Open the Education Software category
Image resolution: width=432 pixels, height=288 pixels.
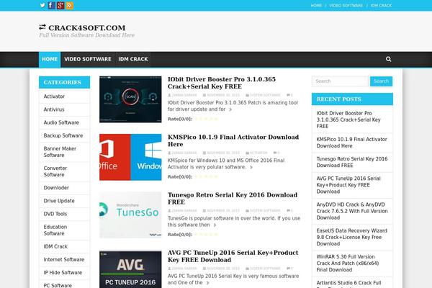coord(55,230)
